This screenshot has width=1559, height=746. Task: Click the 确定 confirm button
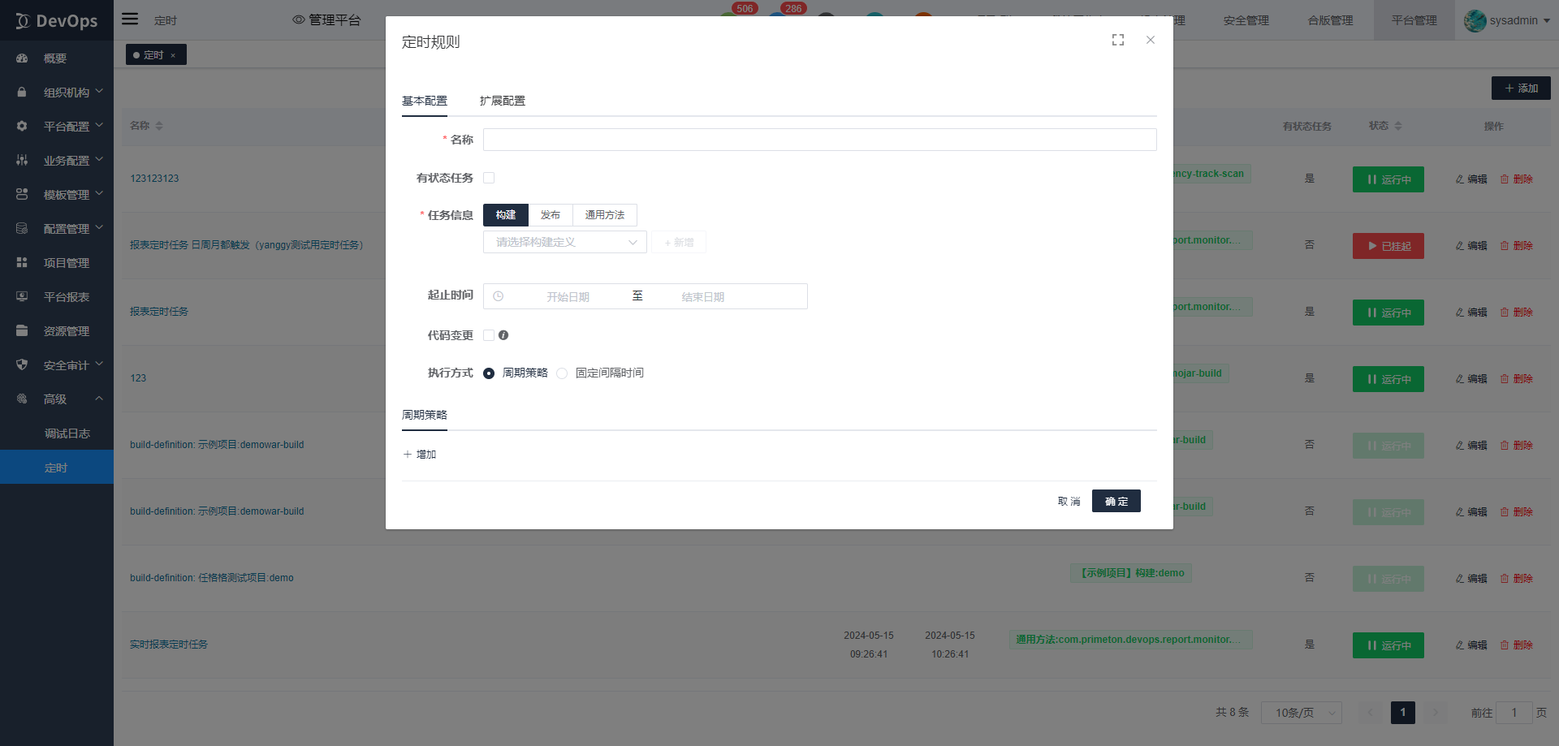tap(1116, 501)
